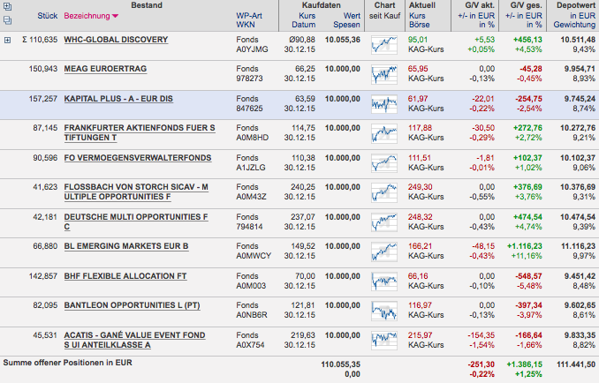
Task: Click the Summe offener Positionen in EUR label
Action: pyautogui.click(x=68, y=363)
